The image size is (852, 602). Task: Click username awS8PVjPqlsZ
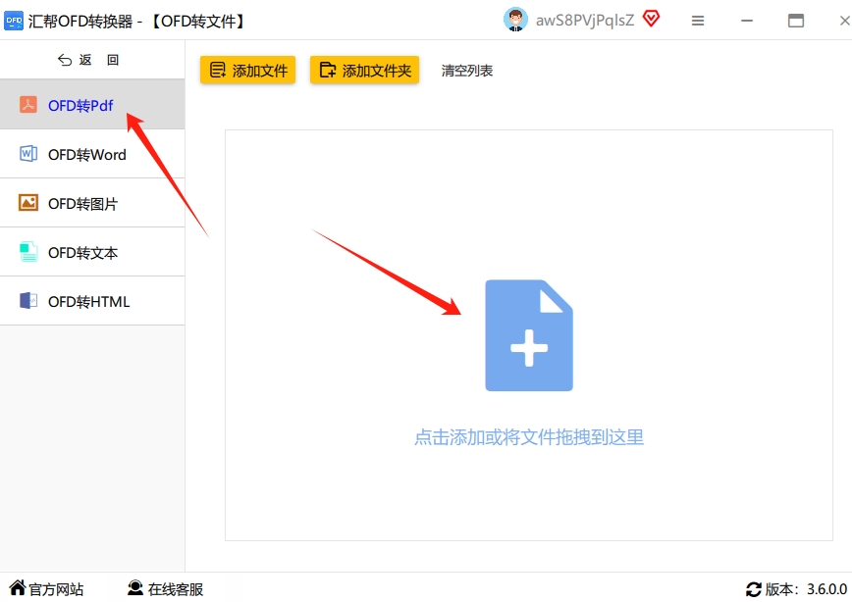point(585,20)
